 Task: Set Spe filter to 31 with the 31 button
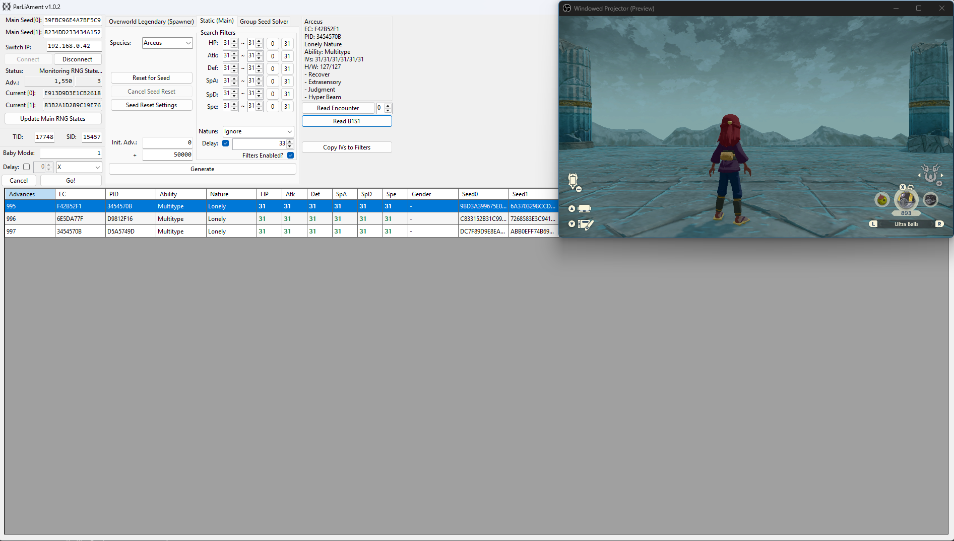point(287,107)
